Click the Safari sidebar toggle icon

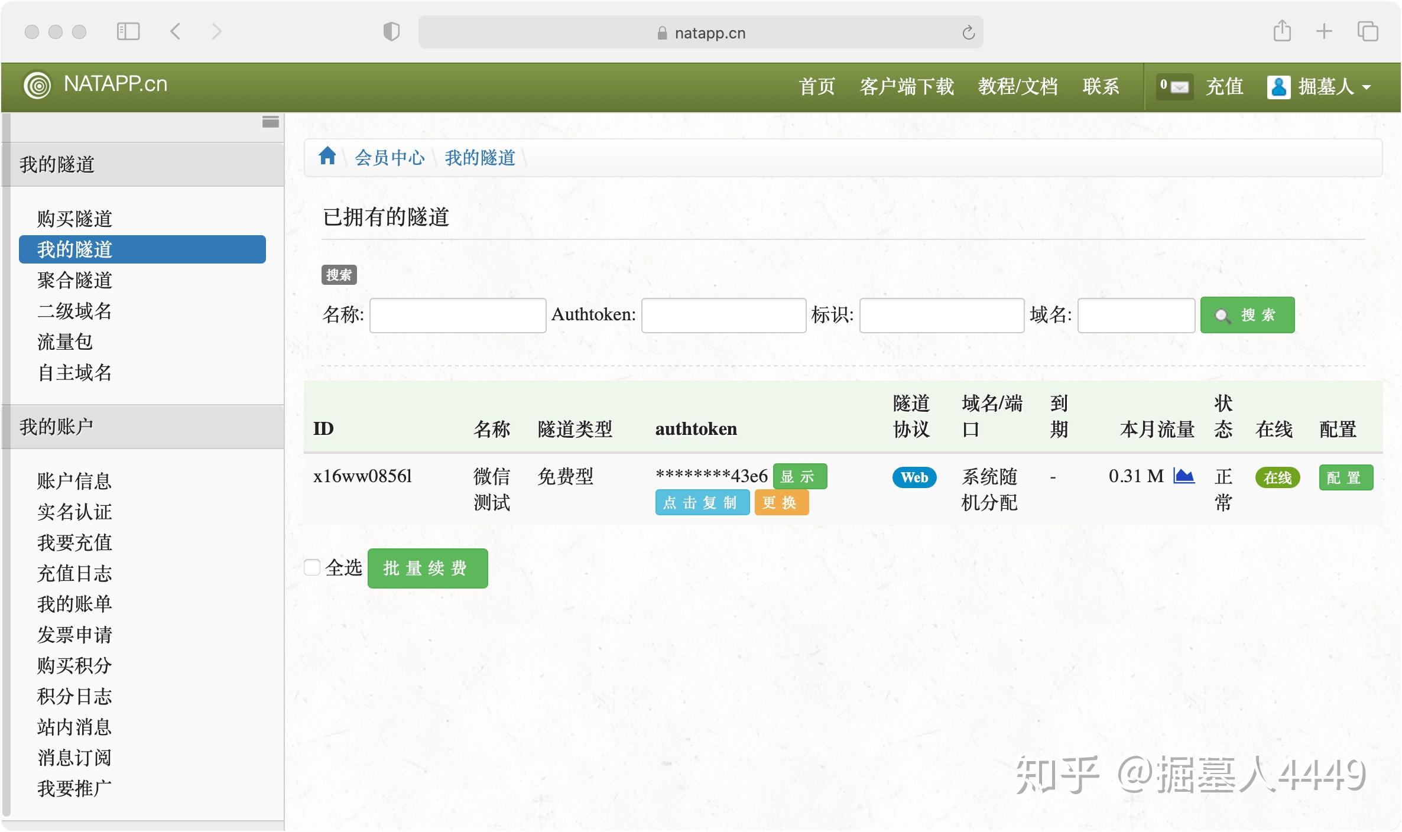[x=128, y=31]
